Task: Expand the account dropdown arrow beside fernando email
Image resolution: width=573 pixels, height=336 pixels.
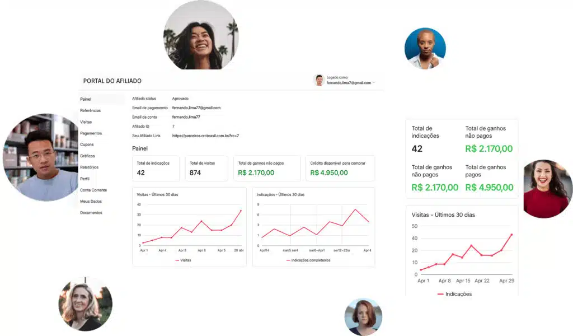Action: pyautogui.click(x=374, y=83)
